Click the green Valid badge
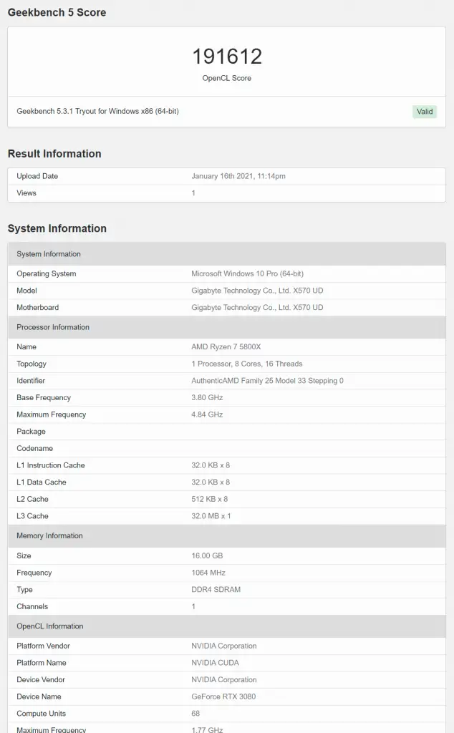The height and width of the screenshot is (733, 454). tap(425, 111)
